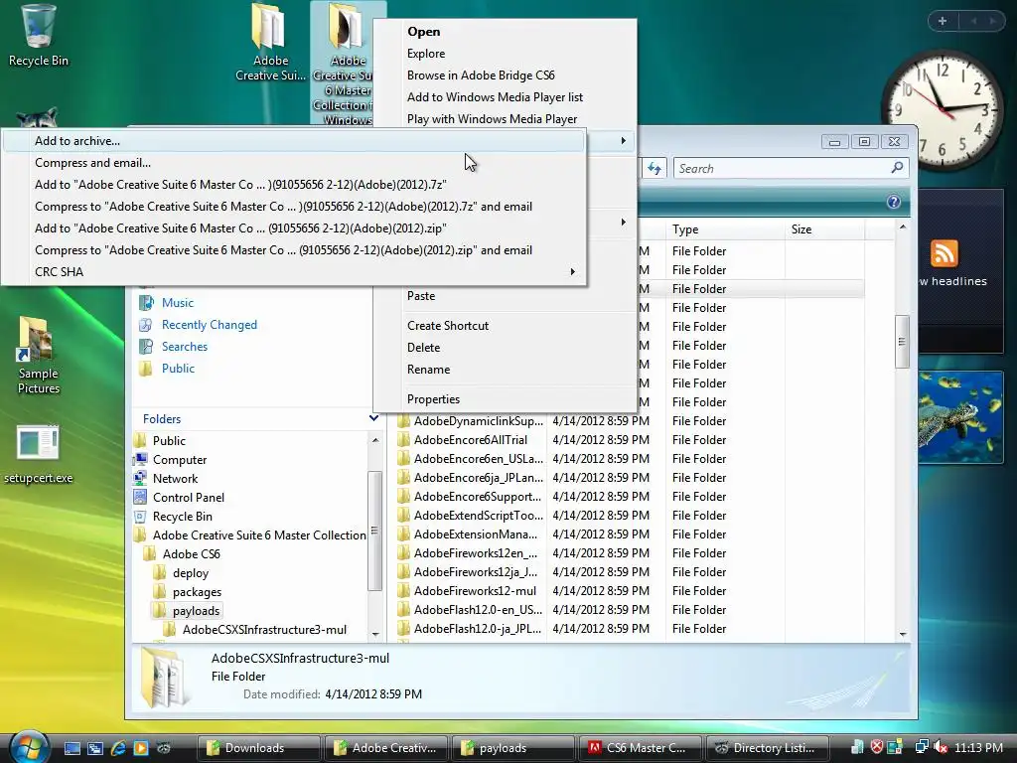Select the Adobe Creative Sui... desktop folder

[x=270, y=43]
